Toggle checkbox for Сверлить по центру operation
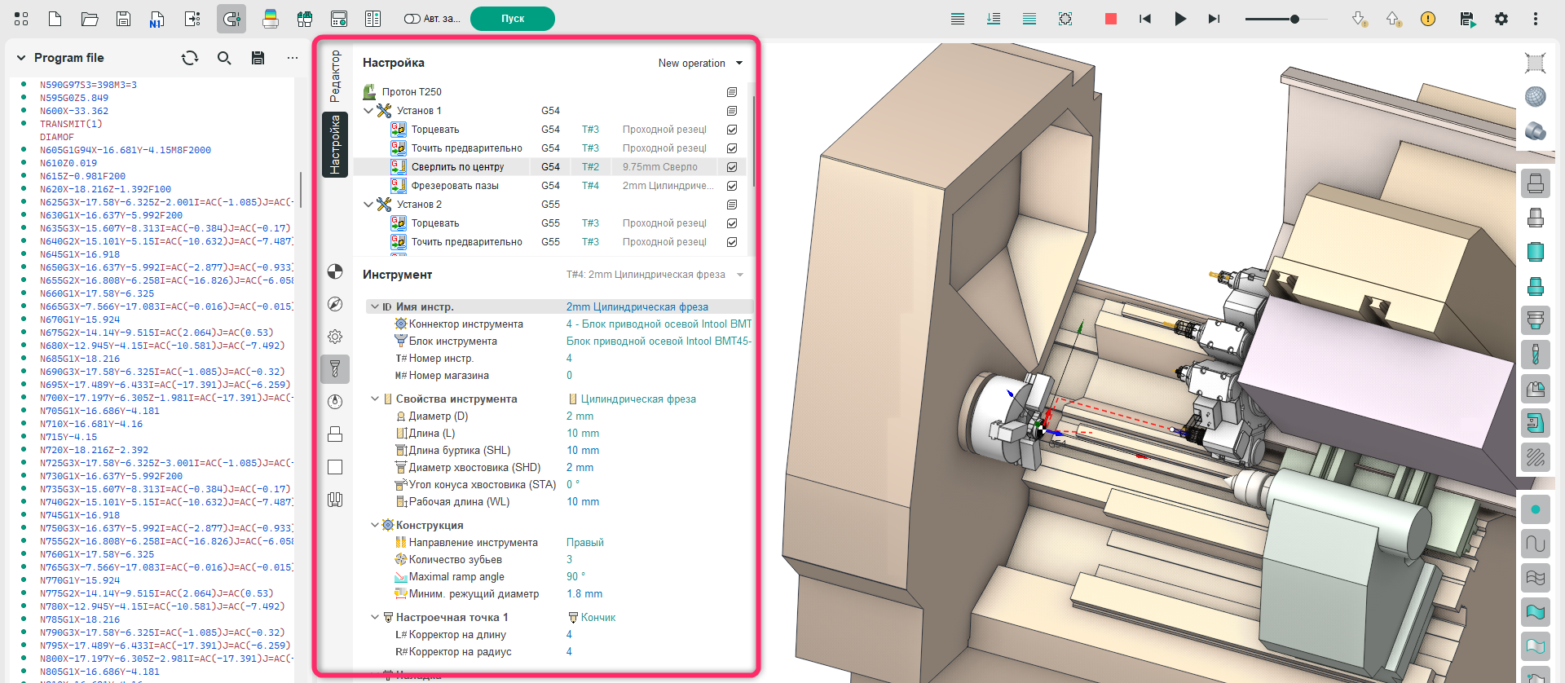 pyautogui.click(x=732, y=167)
